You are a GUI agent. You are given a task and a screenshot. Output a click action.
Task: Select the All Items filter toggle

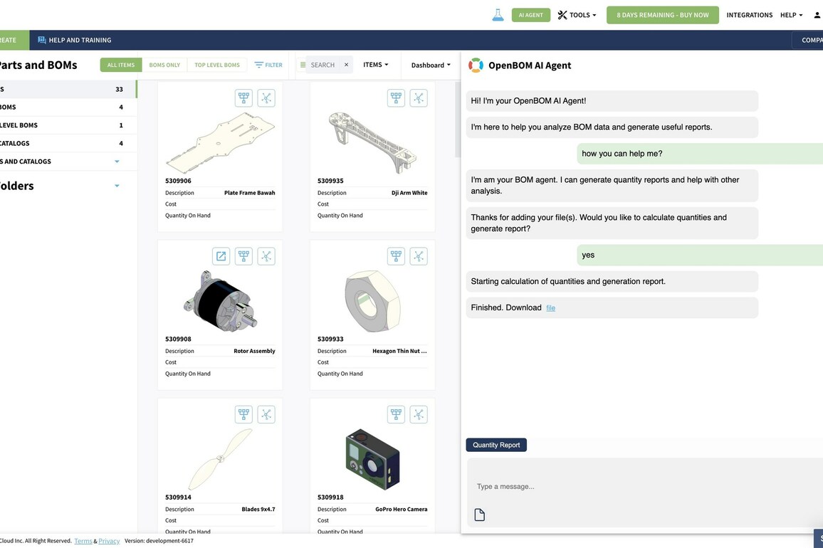click(121, 65)
